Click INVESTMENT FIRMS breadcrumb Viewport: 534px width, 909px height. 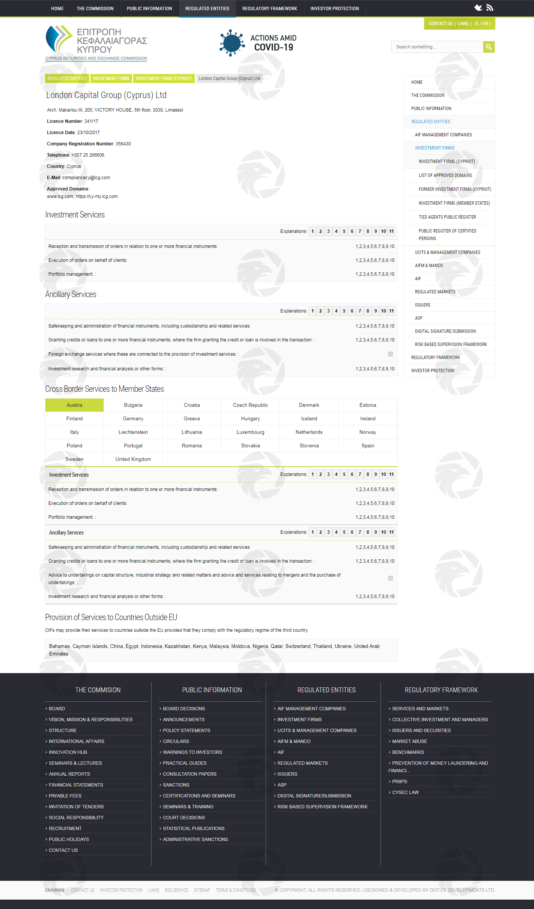[x=111, y=79]
